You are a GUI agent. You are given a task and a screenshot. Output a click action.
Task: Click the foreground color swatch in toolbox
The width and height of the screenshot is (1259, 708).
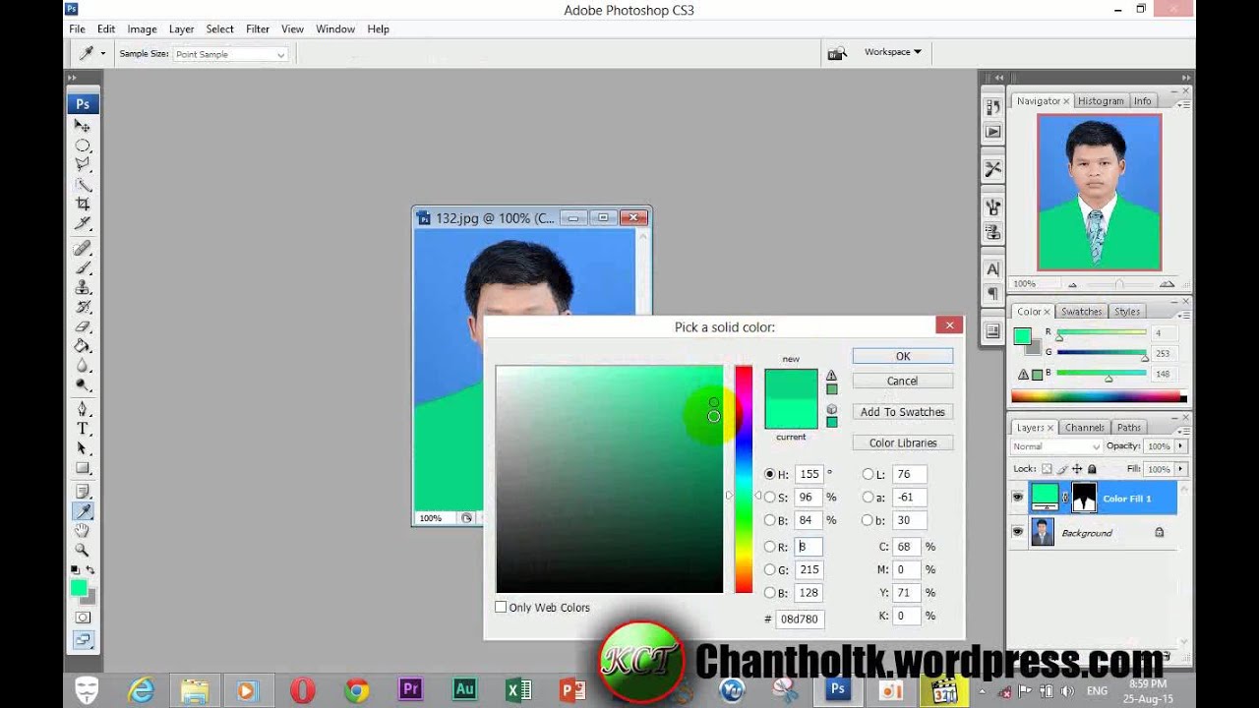point(79,588)
